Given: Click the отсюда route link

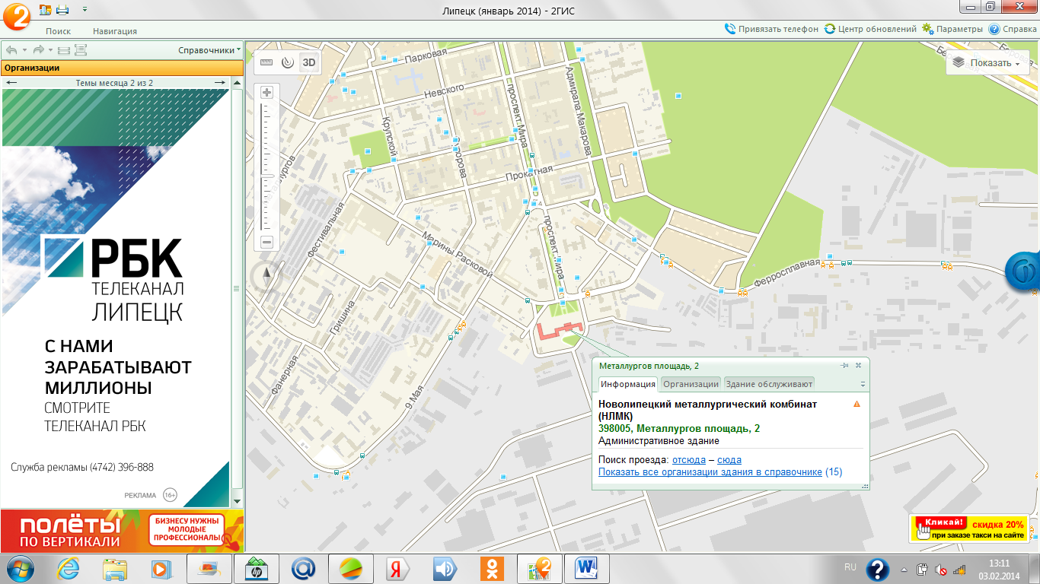Looking at the screenshot, I should pyautogui.click(x=689, y=460).
